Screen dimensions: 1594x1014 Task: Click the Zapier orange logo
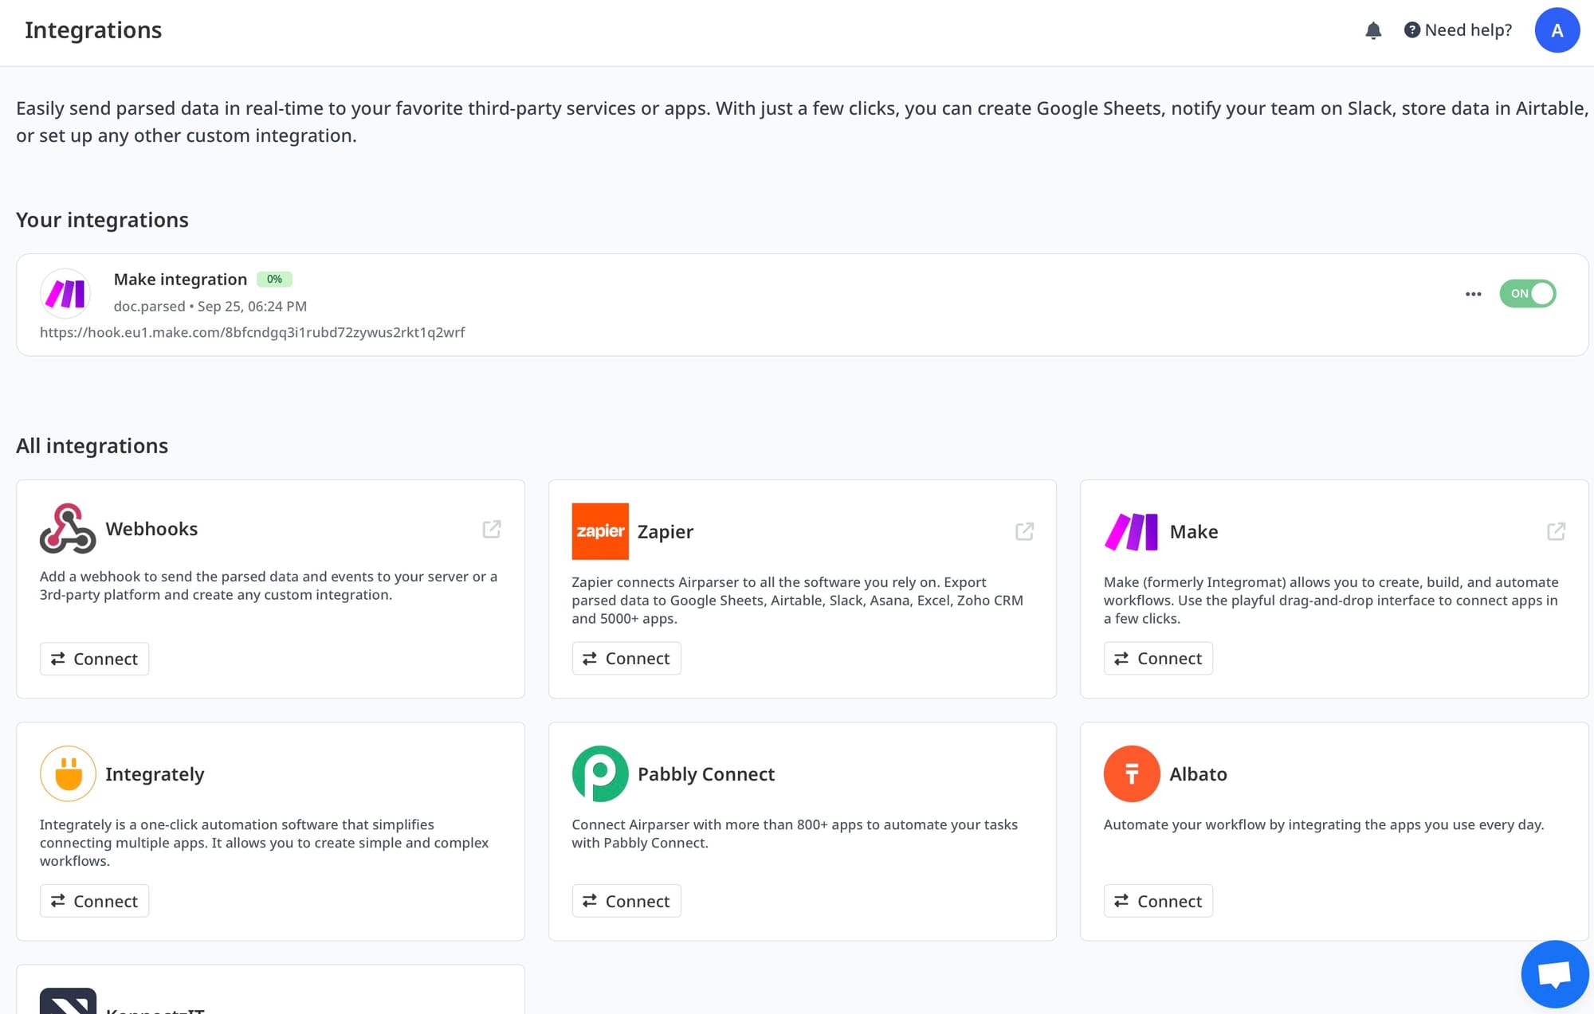pos(599,531)
